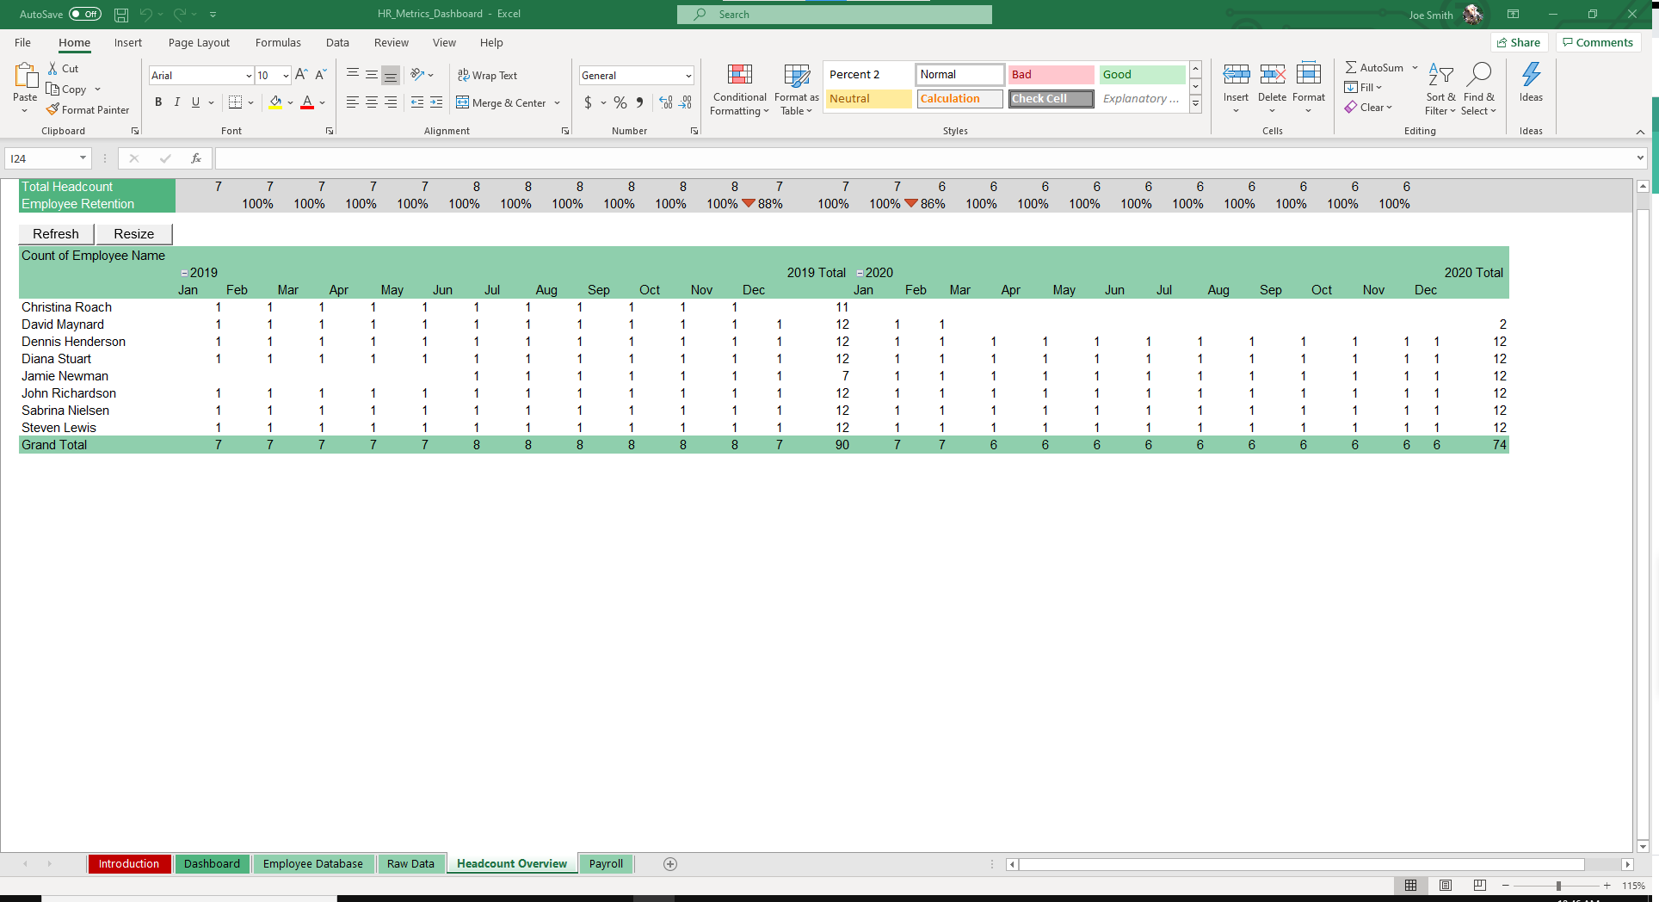Toggle Underline formatting
This screenshot has height=902, width=1659.
196,102
